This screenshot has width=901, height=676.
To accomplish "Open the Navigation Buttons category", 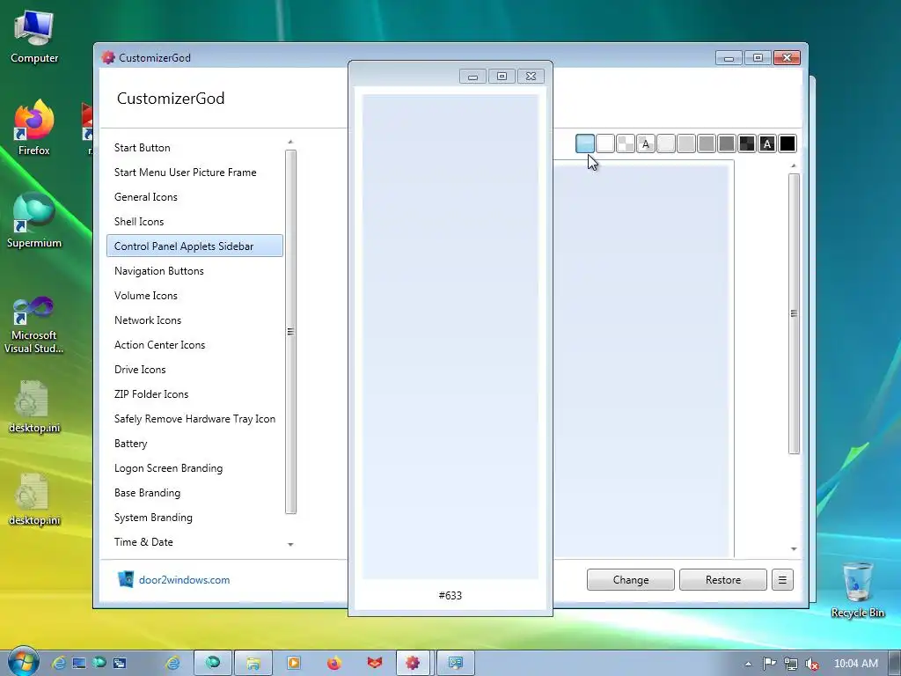I will [x=194, y=271].
